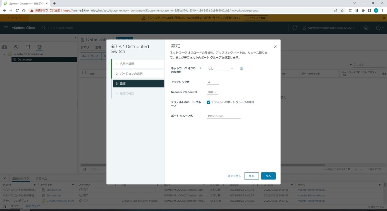Refresh the vSphere Client view

coord(294,28)
